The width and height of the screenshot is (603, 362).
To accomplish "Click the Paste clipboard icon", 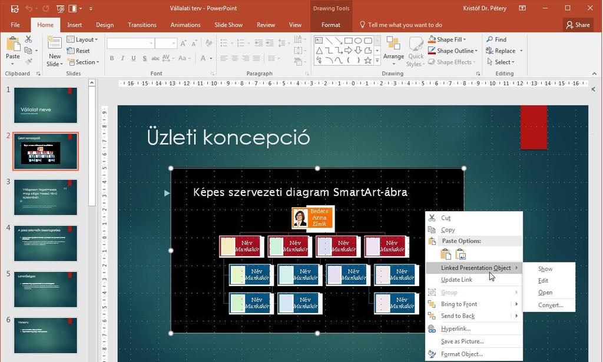I will 13,44.
